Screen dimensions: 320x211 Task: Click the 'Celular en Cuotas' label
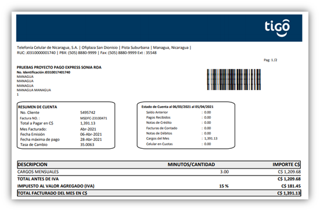[159, 144]
